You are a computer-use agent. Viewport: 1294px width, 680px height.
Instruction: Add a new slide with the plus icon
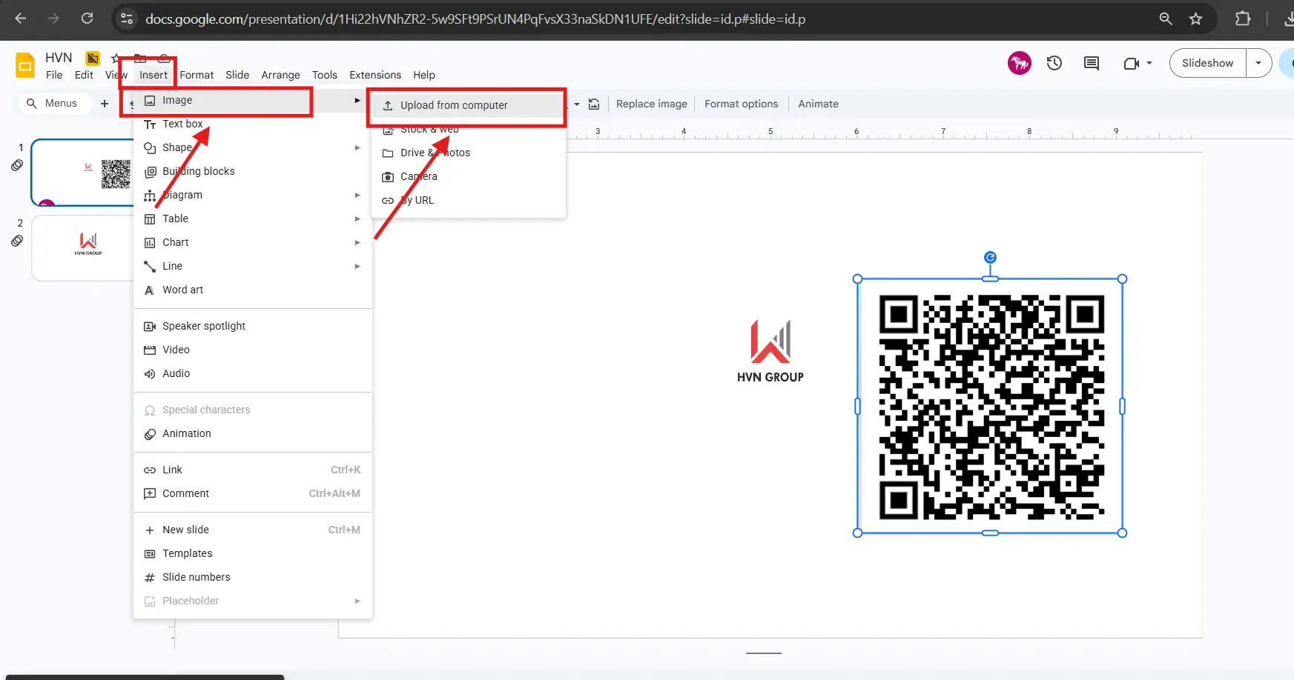105,104
